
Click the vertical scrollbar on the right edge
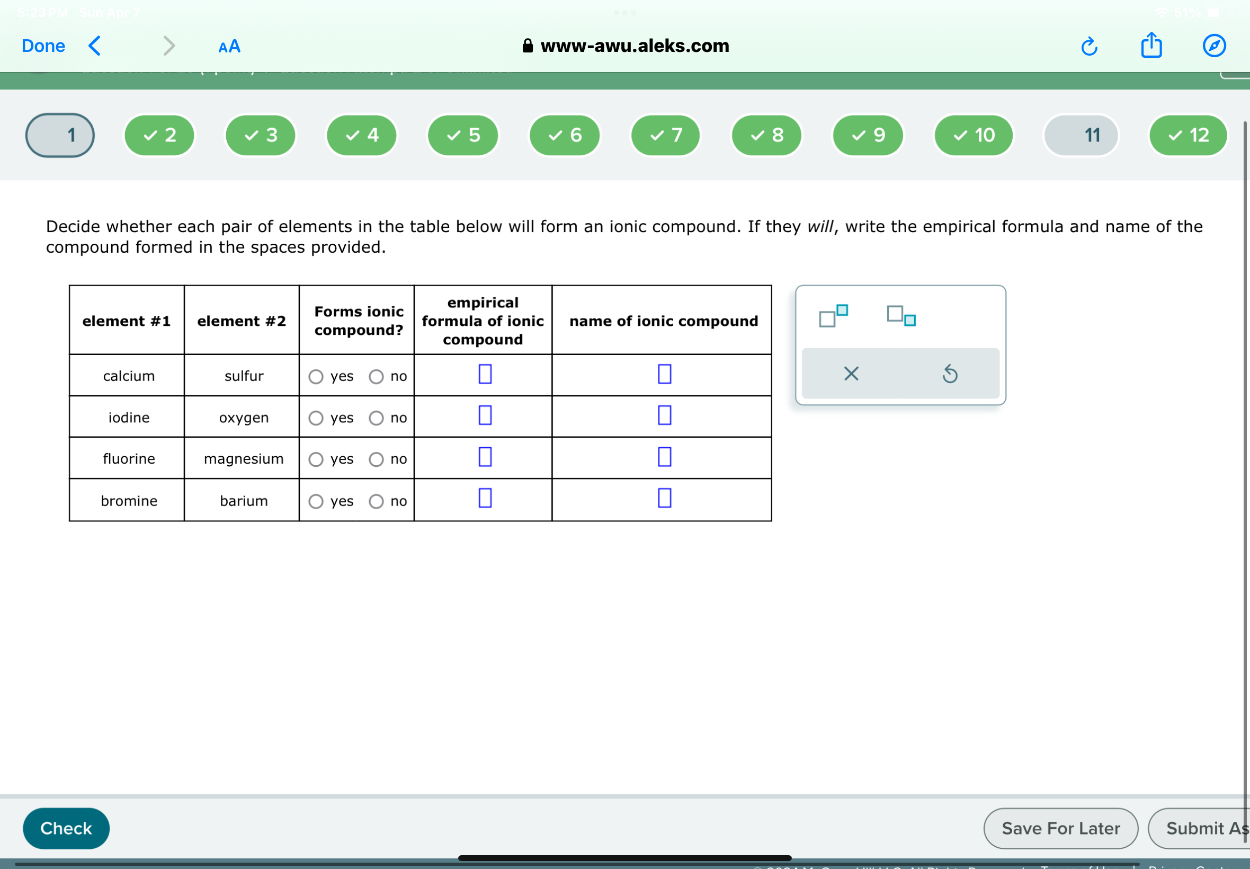(x=1246, y=381)
